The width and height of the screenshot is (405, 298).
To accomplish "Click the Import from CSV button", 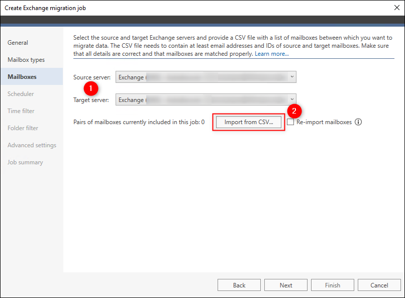I will pos(248,122).
